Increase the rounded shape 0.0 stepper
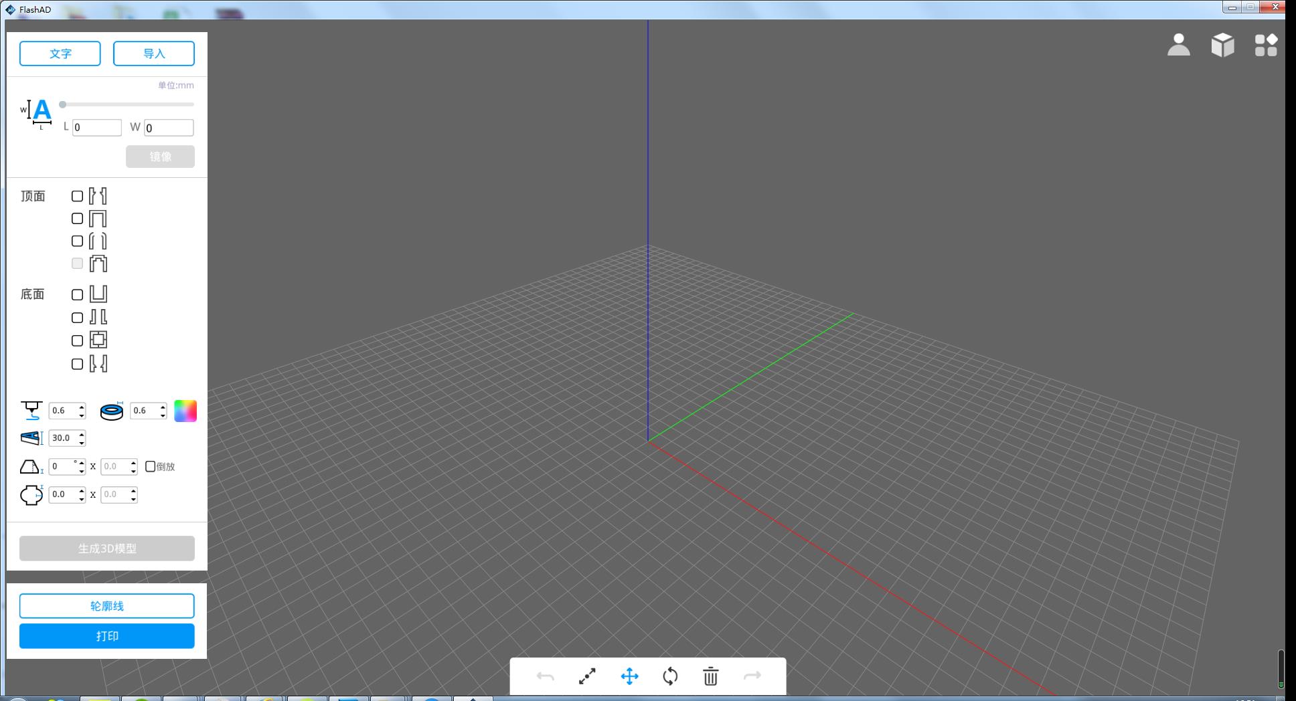 point(82,490)
